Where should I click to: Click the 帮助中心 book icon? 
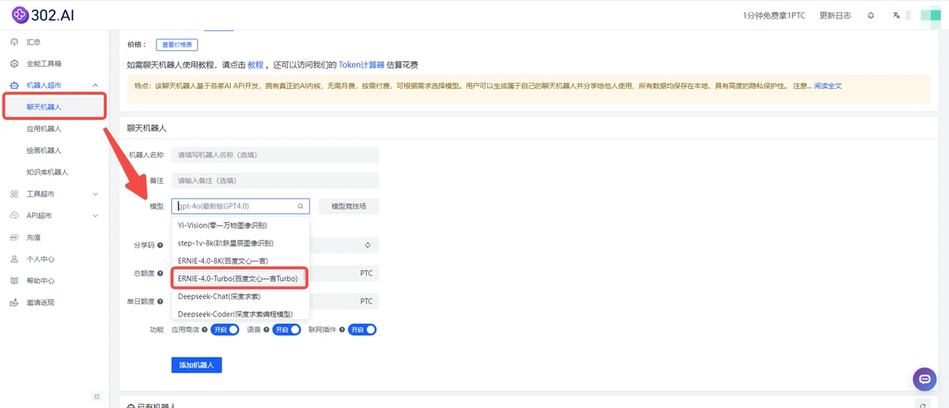click(14, 281)
